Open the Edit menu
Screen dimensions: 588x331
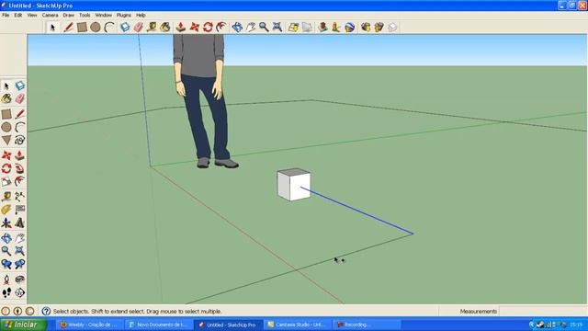coord(18,16)
